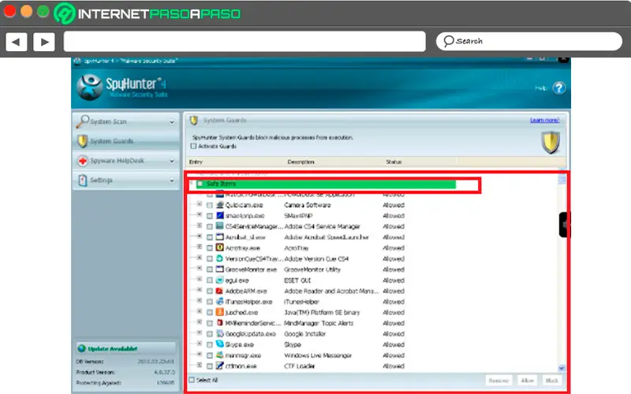The height and width of the screenshot is (394, 631).
Task: Click the Spyware HelpDesk red cross icon
Action: click(83, 161)
